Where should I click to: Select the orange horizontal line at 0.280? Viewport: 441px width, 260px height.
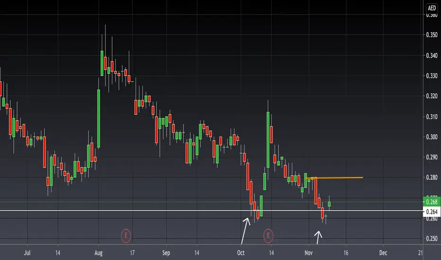334,178
